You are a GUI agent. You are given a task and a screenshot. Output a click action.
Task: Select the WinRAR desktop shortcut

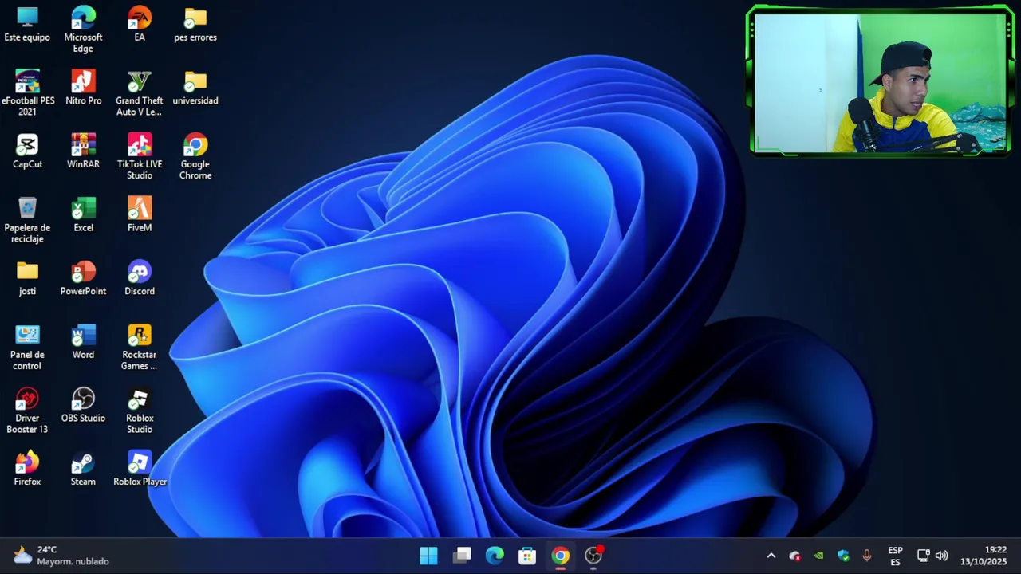point(83,151)
